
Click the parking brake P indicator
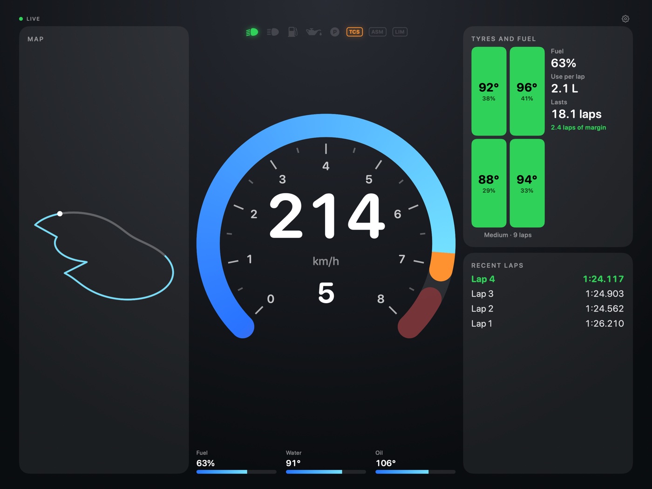coord(334,32)
